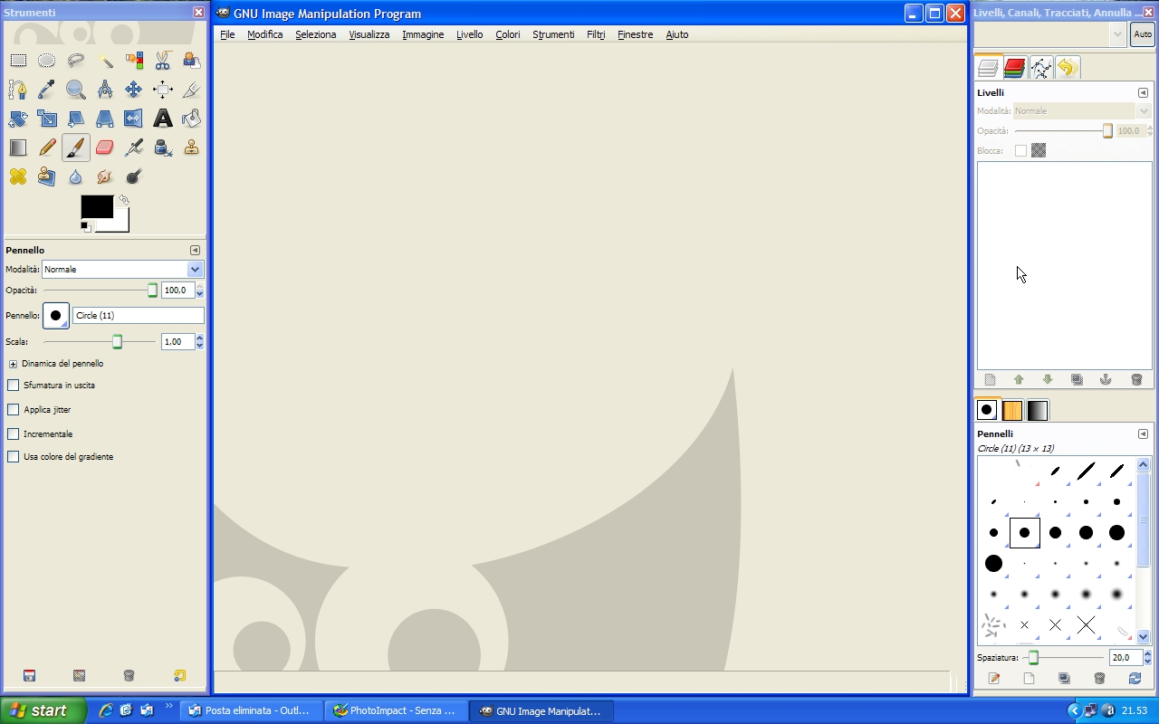1159x724 pixels.
Task: Enable Sfumatura in uscita checkbox
Action: click(14, 386)
